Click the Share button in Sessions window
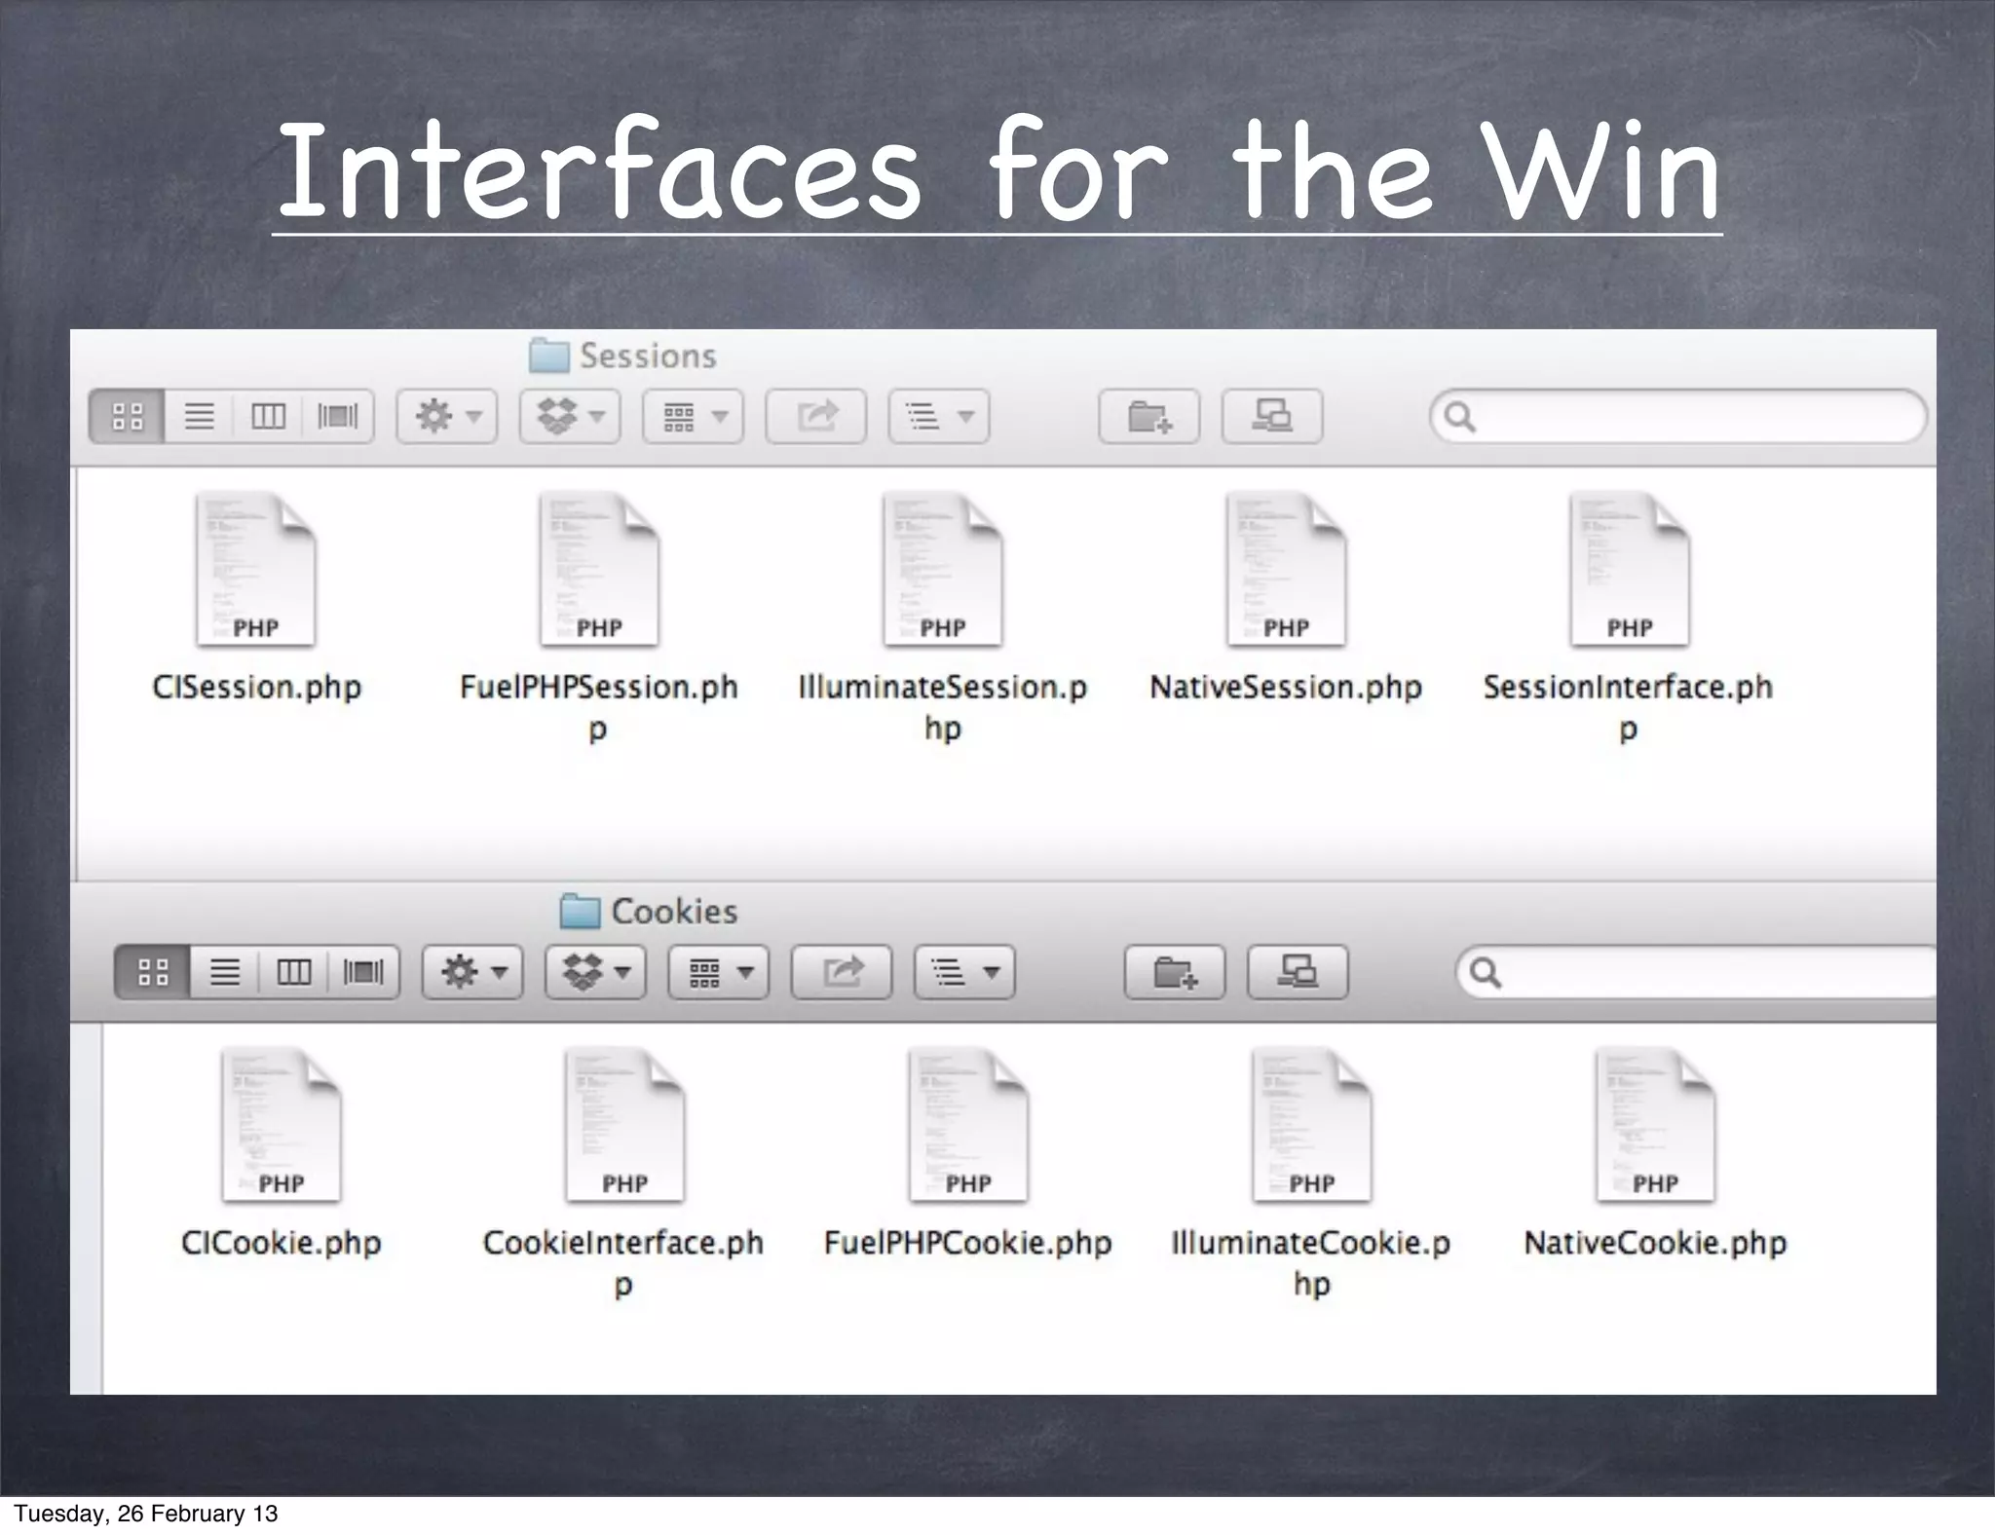Screen dimensions: 1995x1535 click(815, 417)
